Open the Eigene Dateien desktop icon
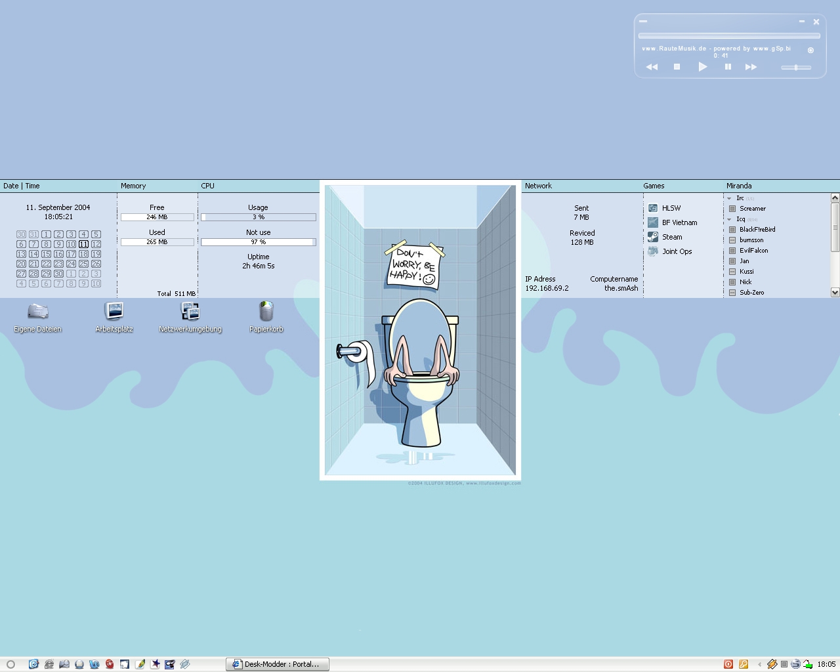Screen dimensions: 840x672 [38, 318]
